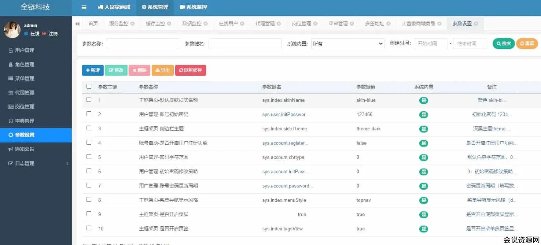
Task: Check the row 5 checkbox for 密码字符范围
Action: [x=89, y=157]
